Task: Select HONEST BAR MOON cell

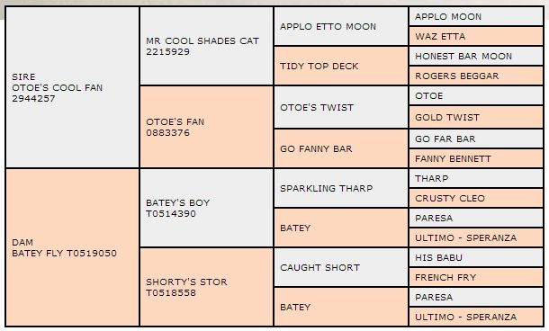Action: (x=476, y=56)
